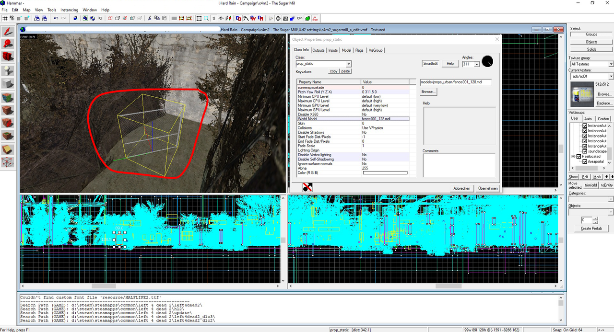Viewport: 614px width, 332px height.
Task: Click the Cut scissors icon
Action: pyautogui.click(x=150, y=18)
